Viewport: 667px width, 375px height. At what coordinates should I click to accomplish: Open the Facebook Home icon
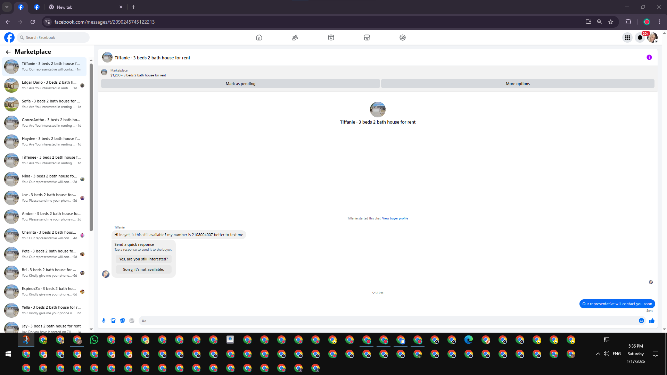click(x=259, y=37)
